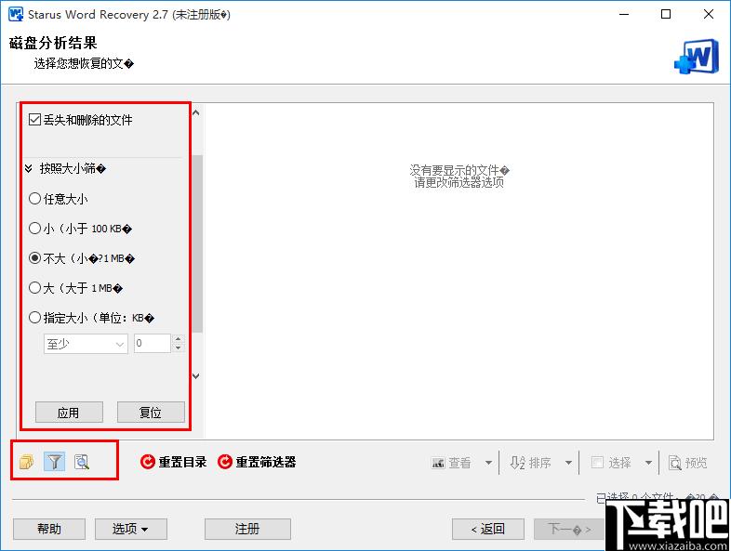This screenshot has height=551, width=731.
Task: Open the 至少 dropdown
Action: (86, 344)
